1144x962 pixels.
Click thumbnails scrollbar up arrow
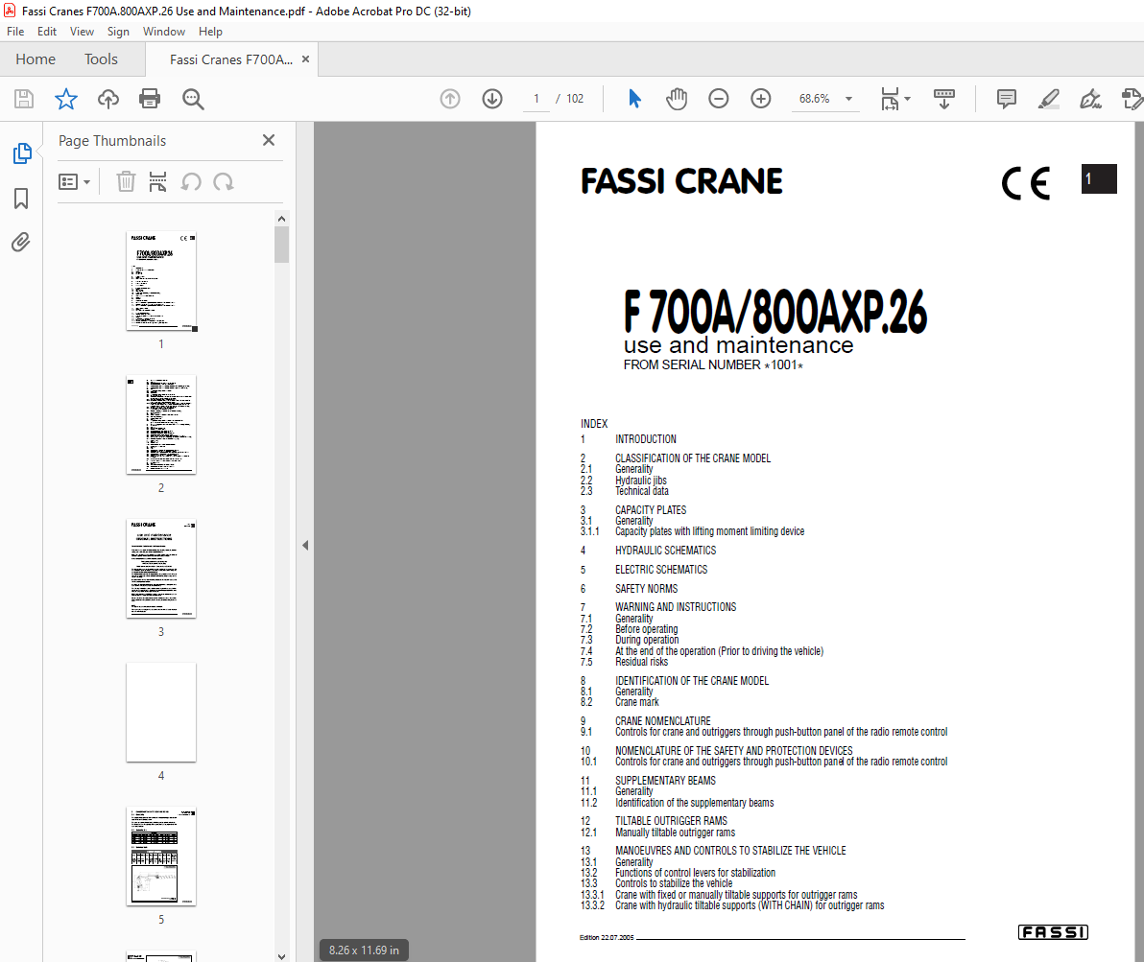(281, 219)
